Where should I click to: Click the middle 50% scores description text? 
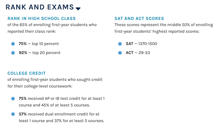coord(164,28)
